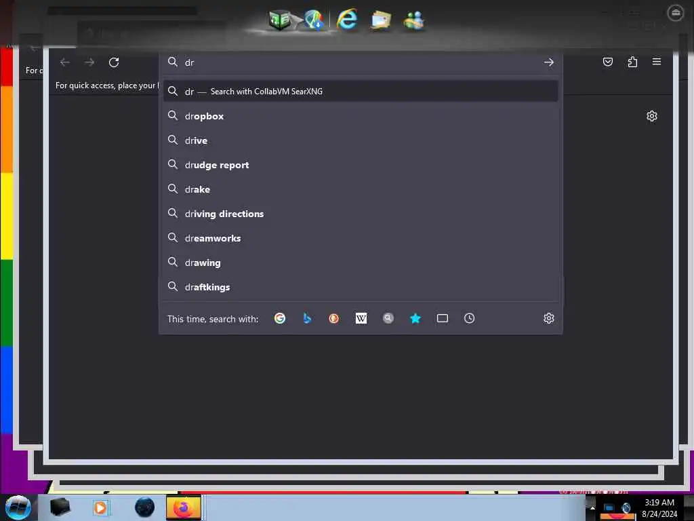This screenshot has height=521, width=694.
Task: Search open Tabs using the tab icon
Action: click(x=442, y=318)
